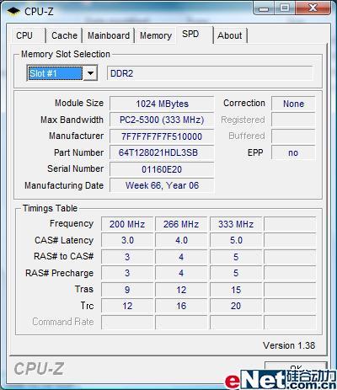Viewport: 337px width, 390px height.
Task: Select the 266 MHz frequency cell
Action: [x=181, y=224]
